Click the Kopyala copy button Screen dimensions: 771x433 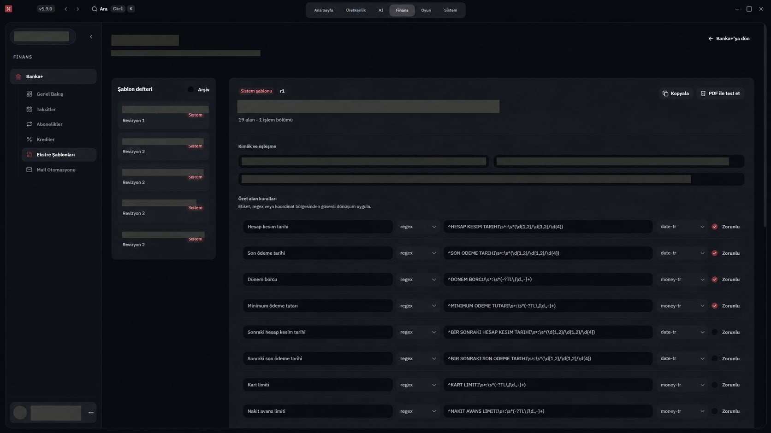676,94
